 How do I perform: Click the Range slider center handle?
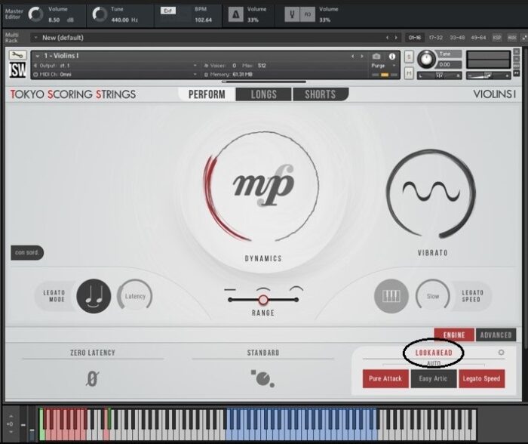(262, 300)
